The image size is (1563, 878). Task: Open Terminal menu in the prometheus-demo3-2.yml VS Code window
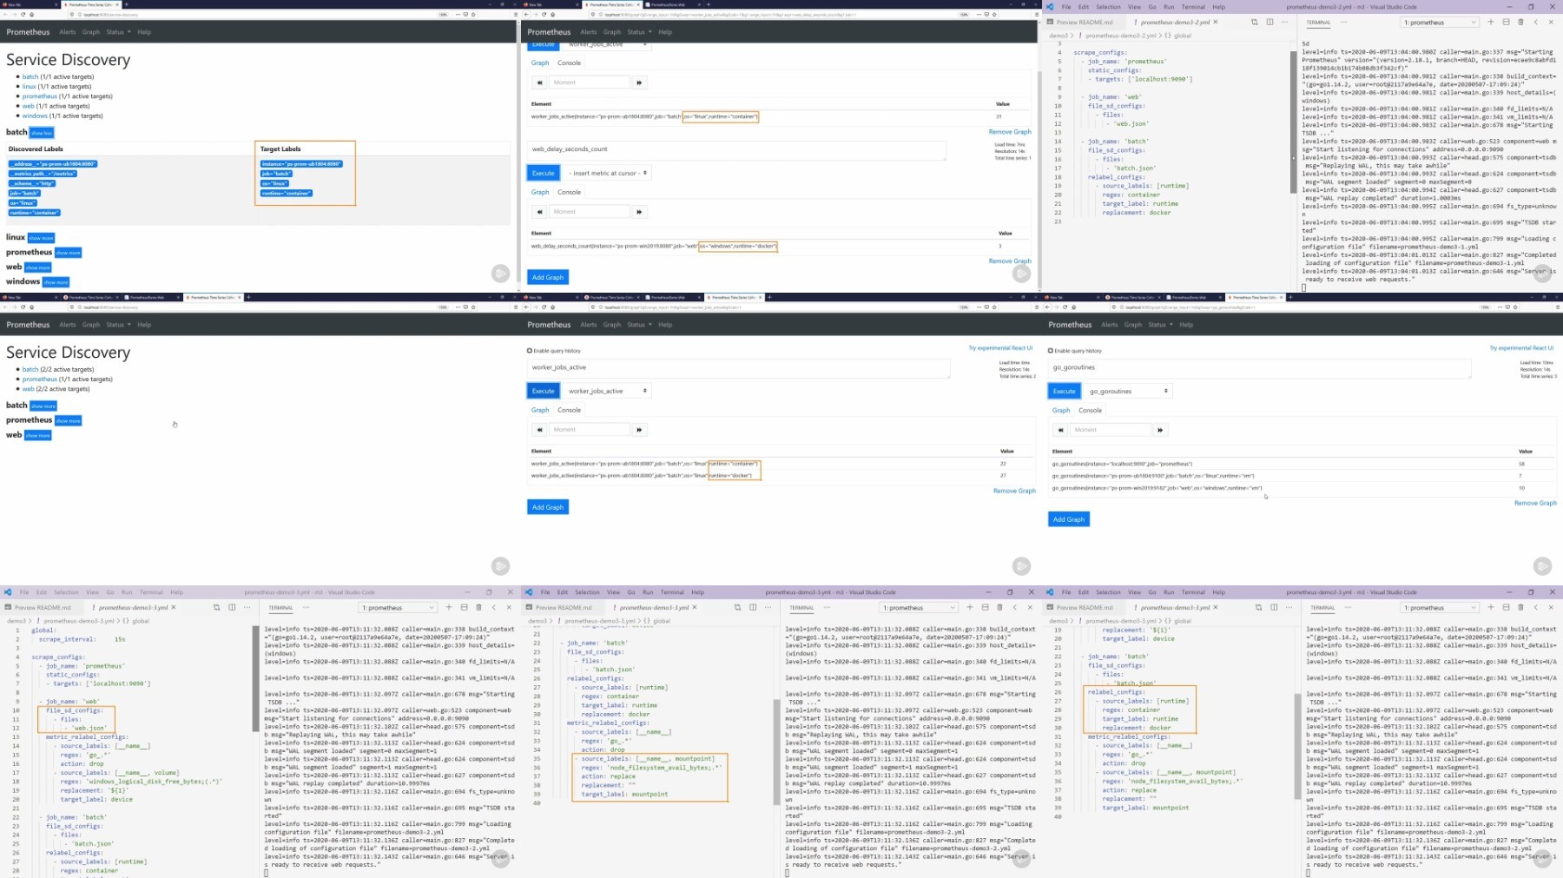pyautogui.click(x=1193, y=7)
